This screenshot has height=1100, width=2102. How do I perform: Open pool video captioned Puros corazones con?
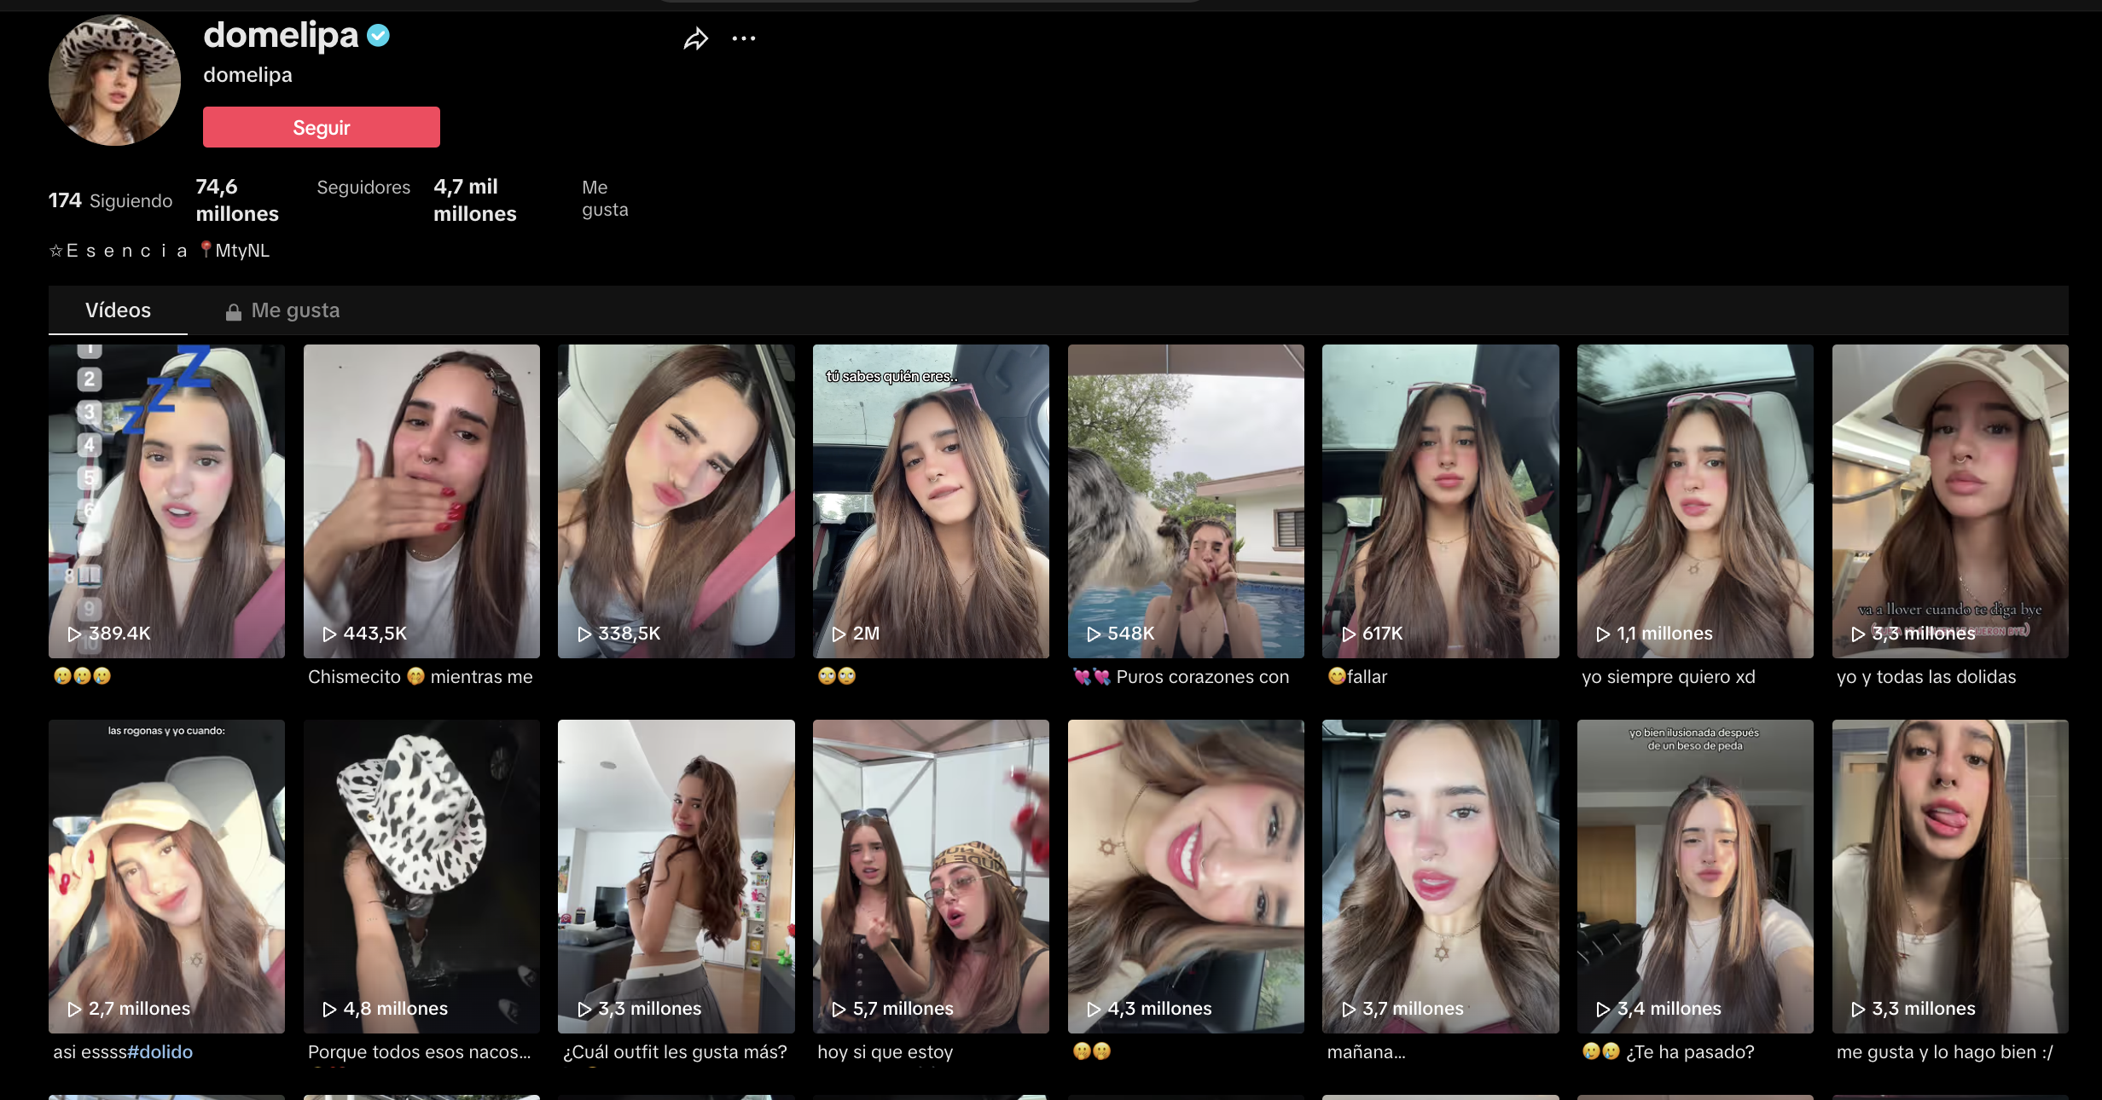coord(1186,501)
